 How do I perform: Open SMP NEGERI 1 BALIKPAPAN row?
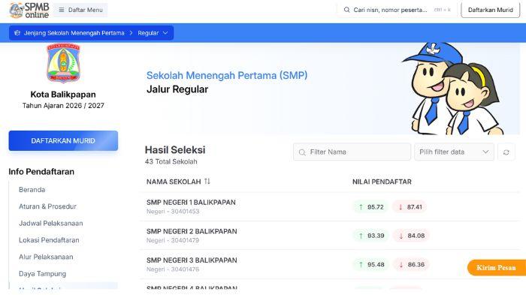click(x=330, y=206)
